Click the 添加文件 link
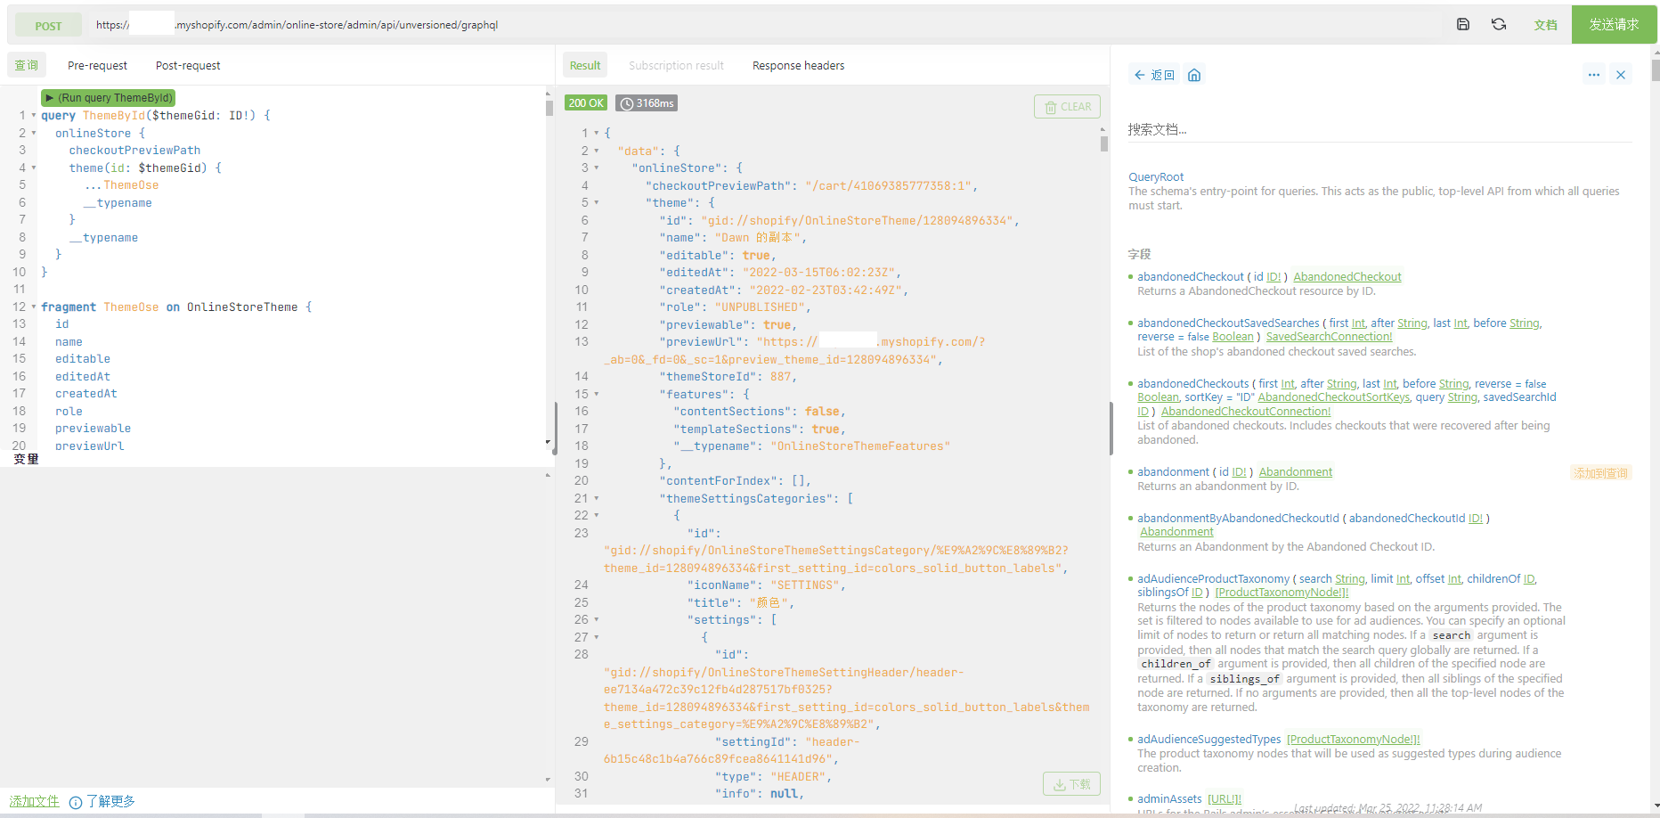This screenshot has height=818, width=1660. point(35,801)
